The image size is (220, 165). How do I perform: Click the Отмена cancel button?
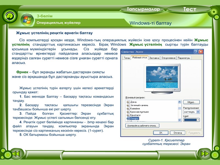pyautogui.click(x=177, y=133)
